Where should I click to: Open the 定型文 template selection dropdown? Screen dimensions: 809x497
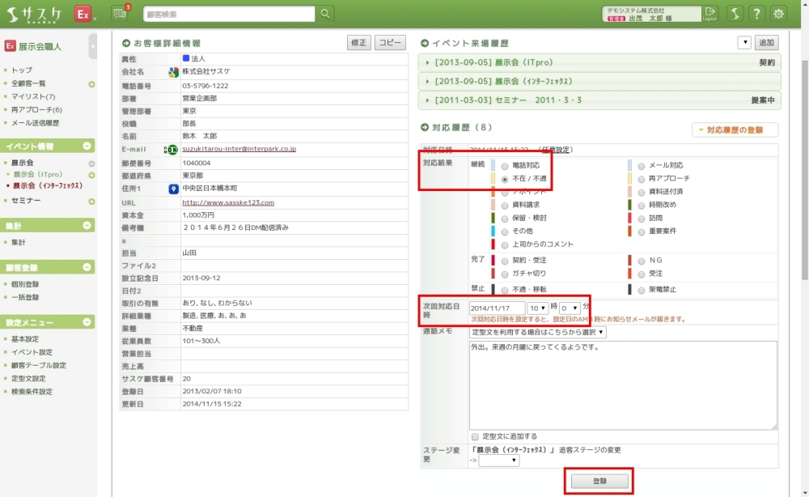coord(537,332)
